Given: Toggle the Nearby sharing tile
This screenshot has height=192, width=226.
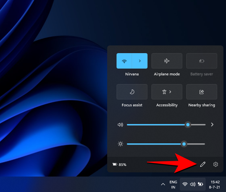Looking at the screenshot, I should (202, 92).
